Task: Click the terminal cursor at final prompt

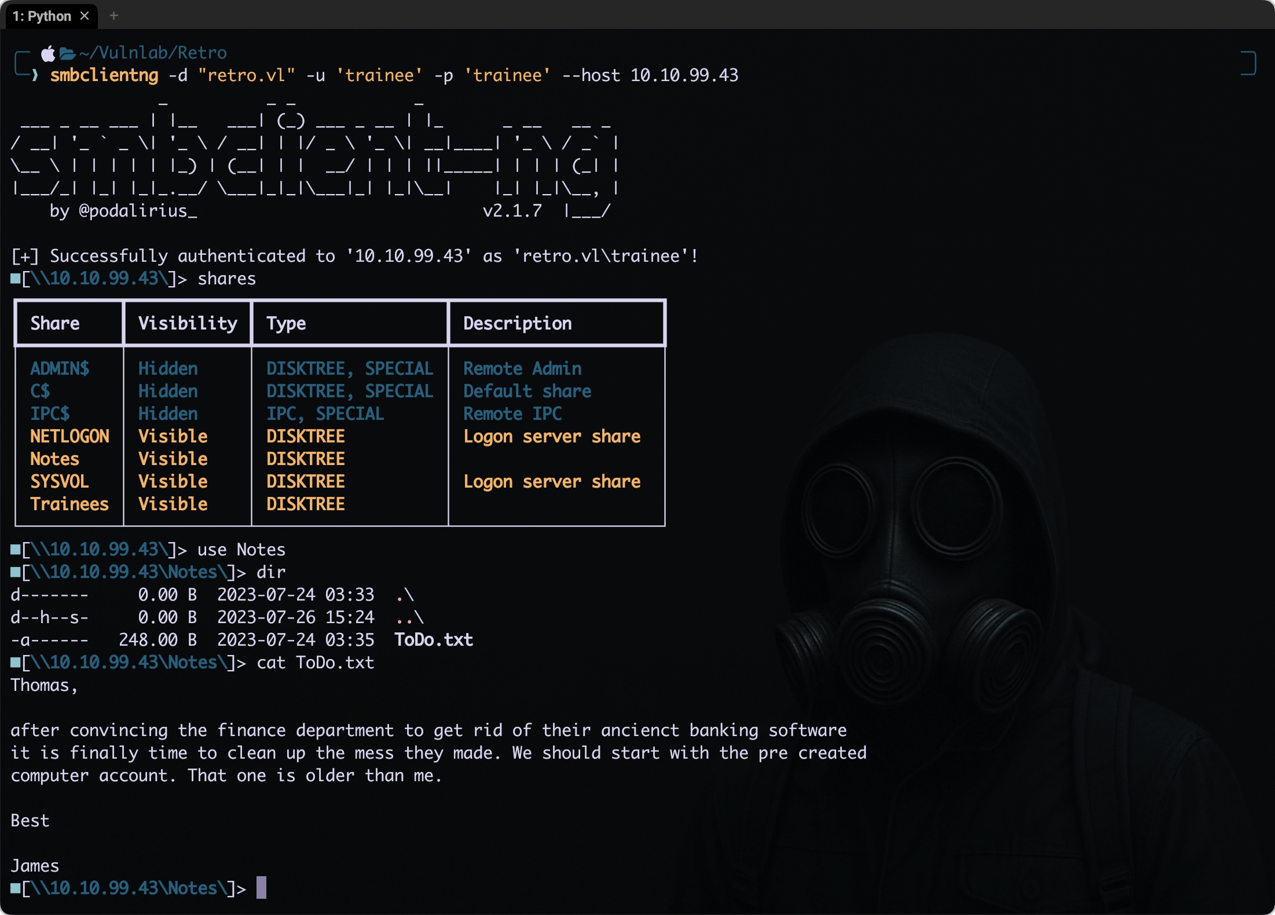Action: tap(262, 888)
